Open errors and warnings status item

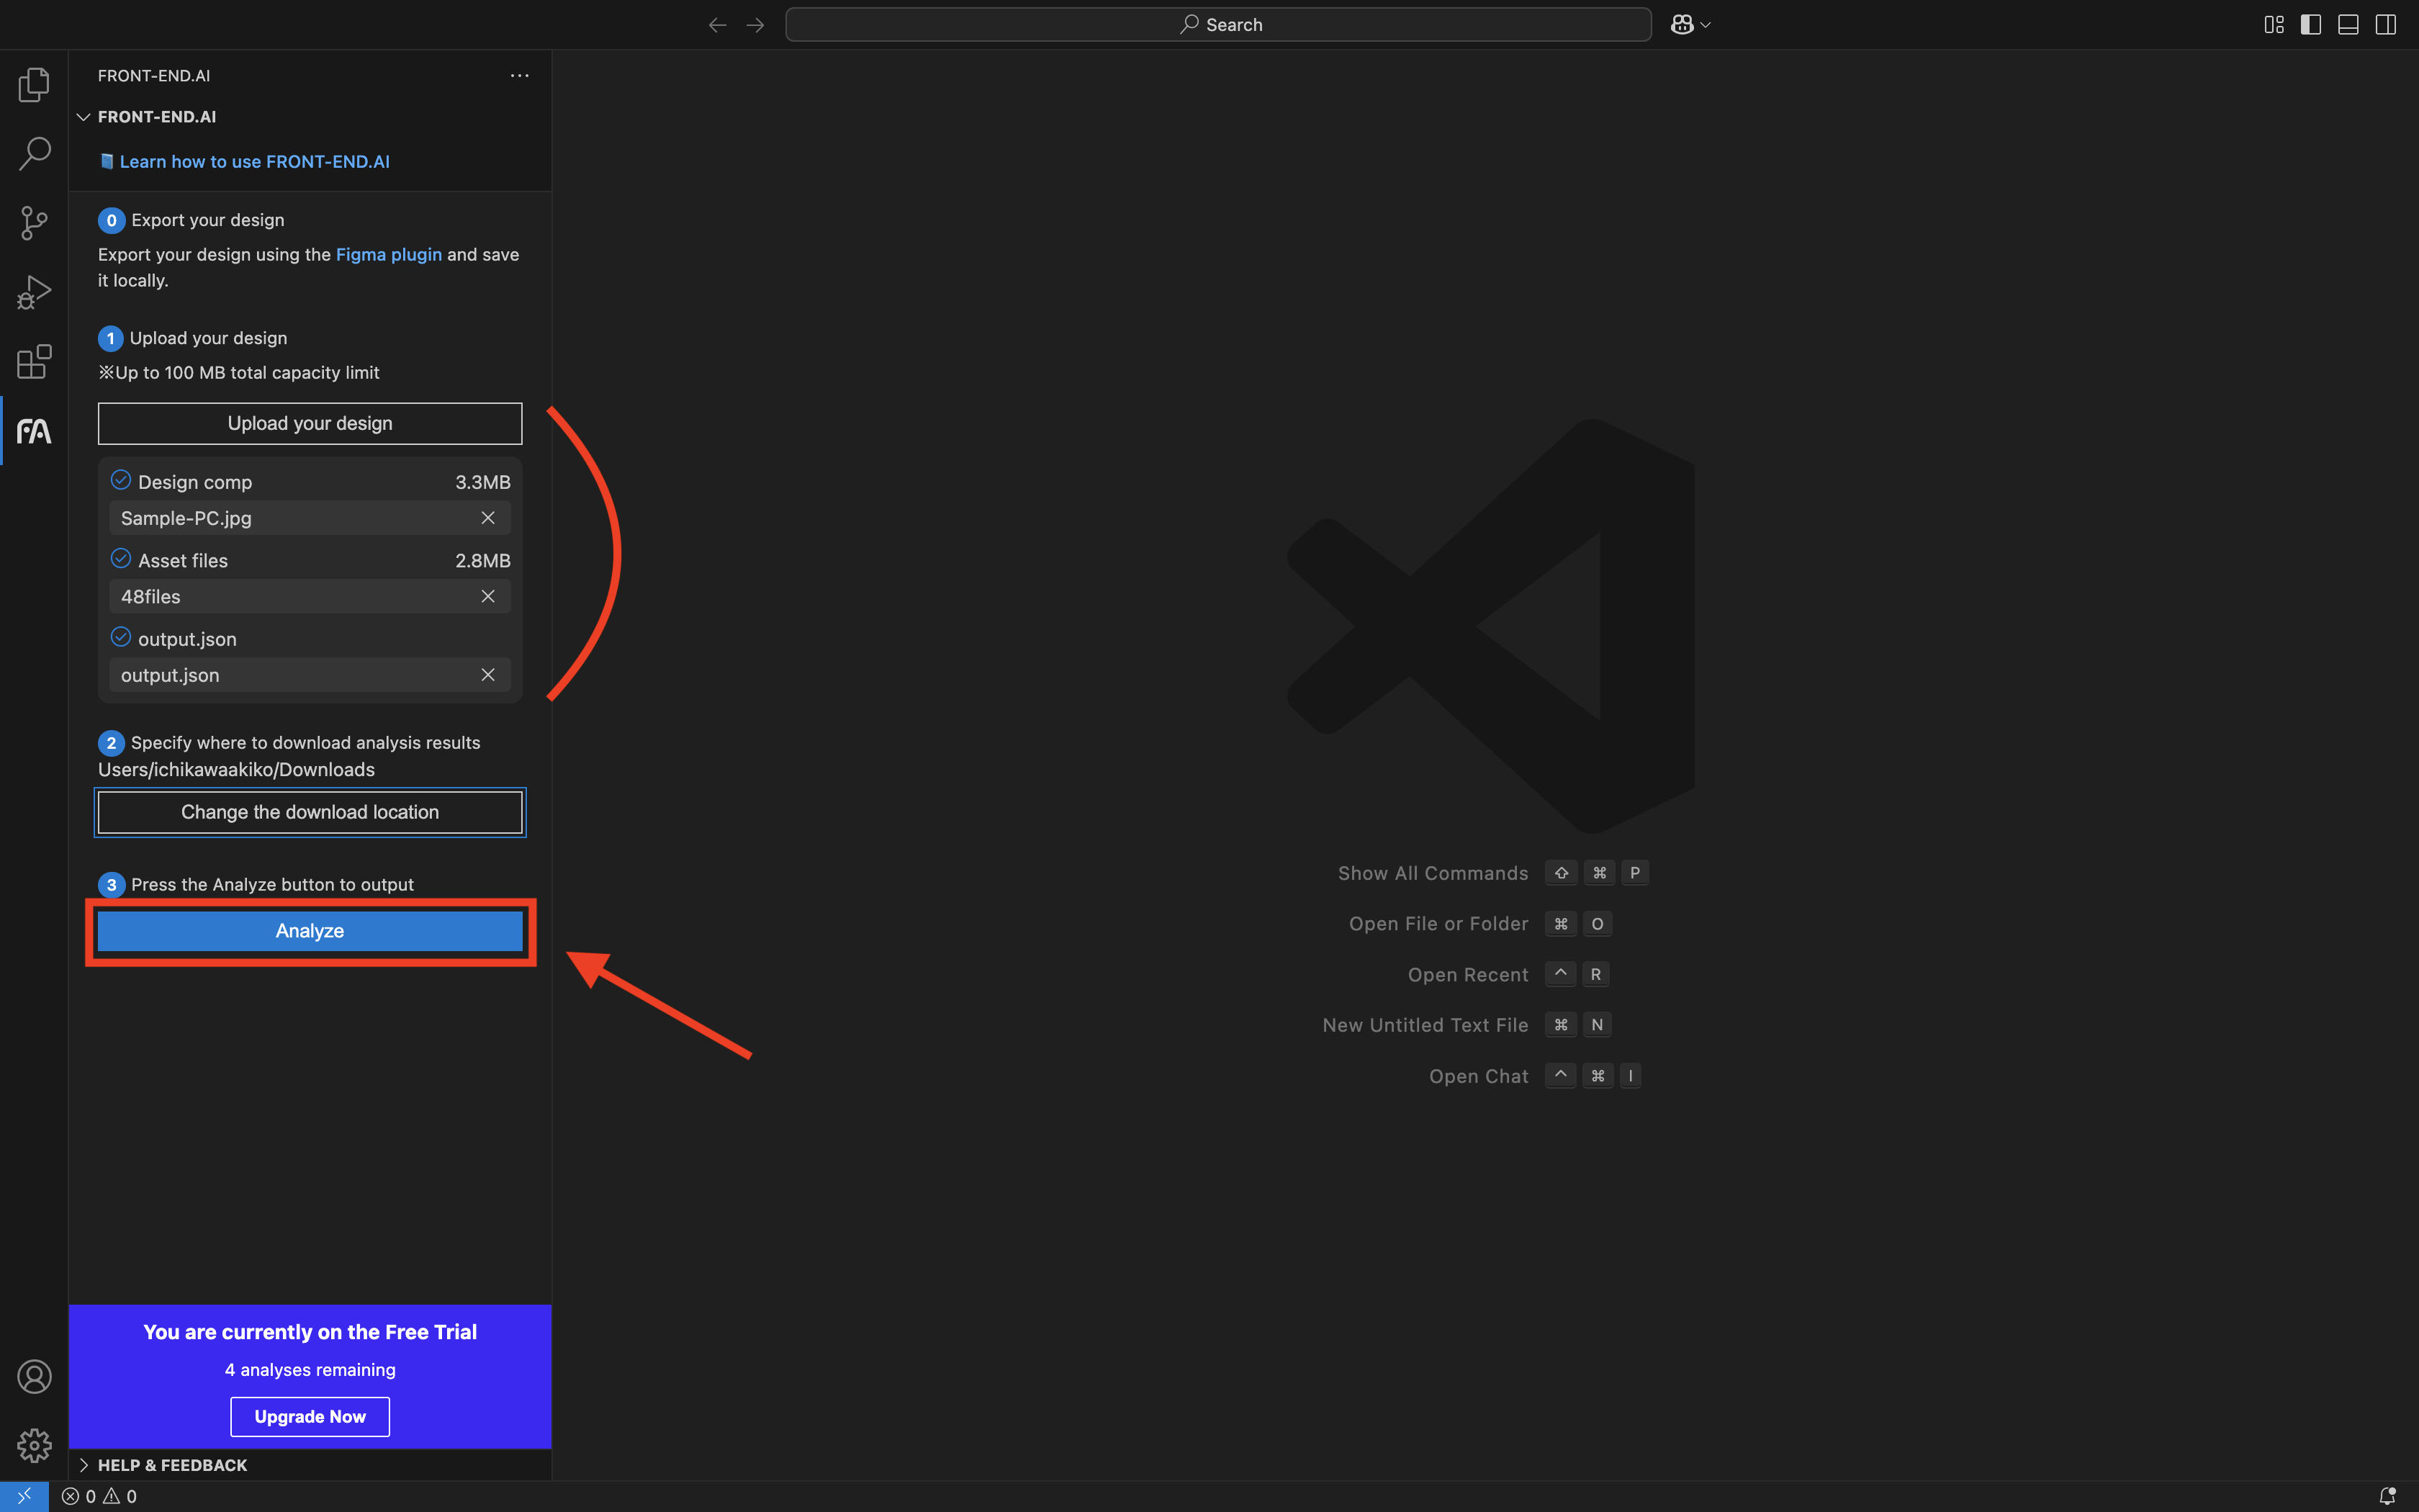click(99, 1497)
